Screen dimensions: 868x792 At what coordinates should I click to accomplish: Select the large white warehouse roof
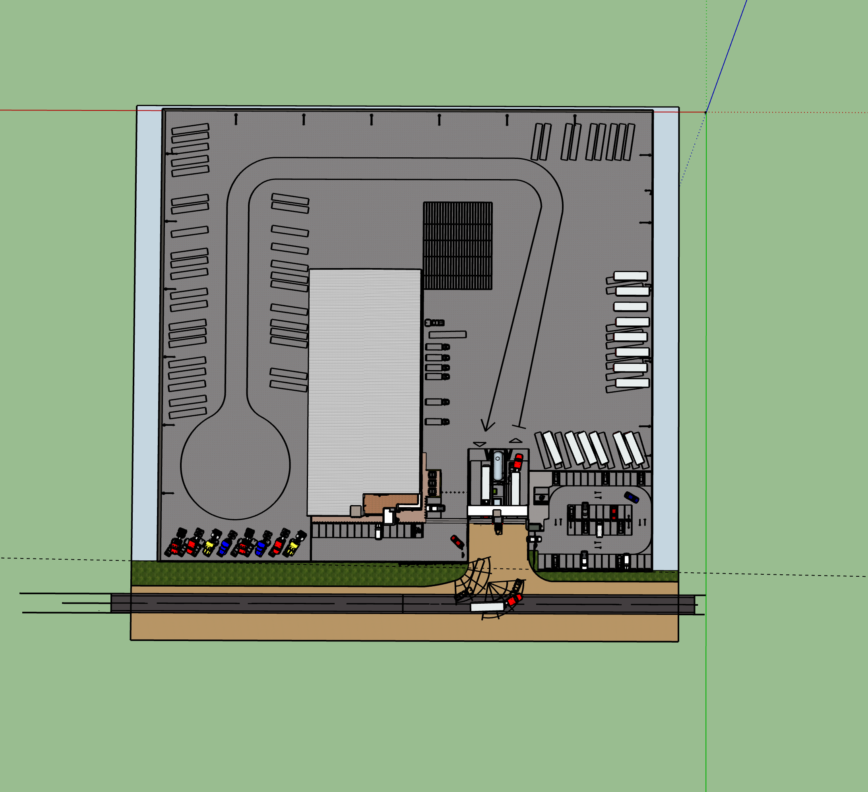coord(364,392)
